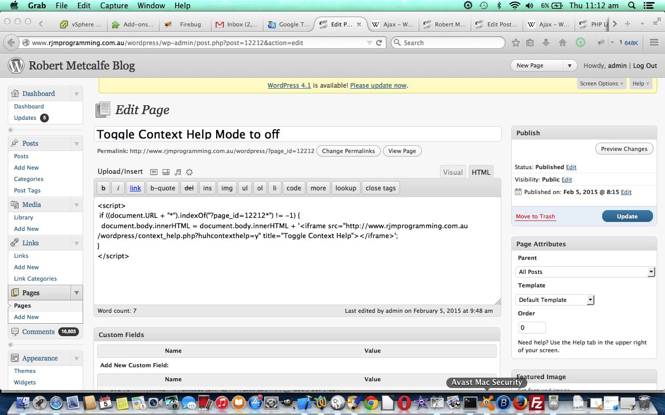Open the WordPress logo in admin header
The image size is (665, 415).
tap(16, 65)
